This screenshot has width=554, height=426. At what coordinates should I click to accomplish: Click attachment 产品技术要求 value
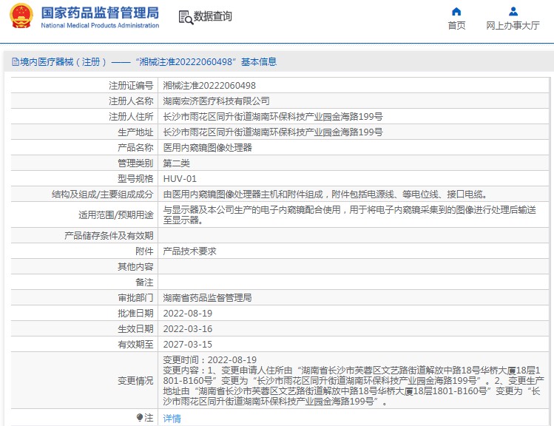pyautogui.click(x=189, y=251)
